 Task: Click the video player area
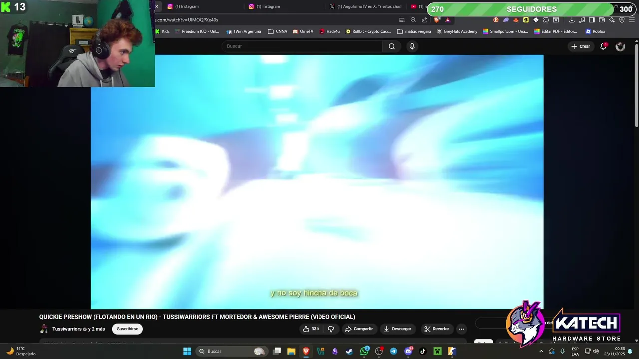point(317,182)
